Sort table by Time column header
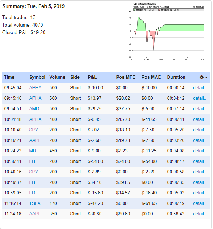The image size is (213, 229). pos(9,77)
